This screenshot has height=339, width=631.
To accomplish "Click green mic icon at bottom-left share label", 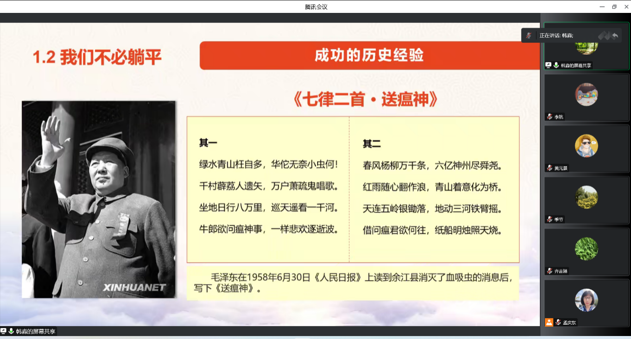I will (x=11, y=331).
